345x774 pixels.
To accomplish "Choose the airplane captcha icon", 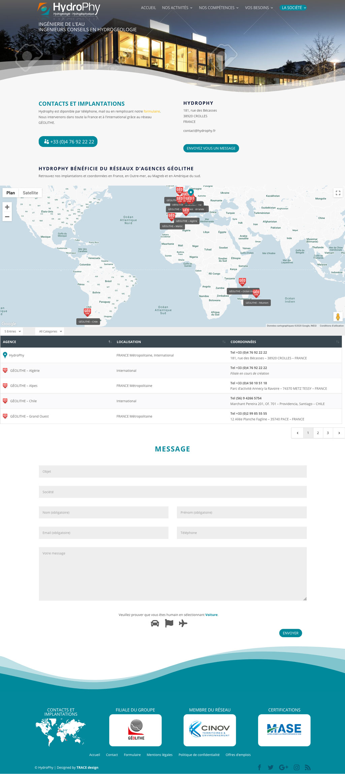I will pos(183,623).
